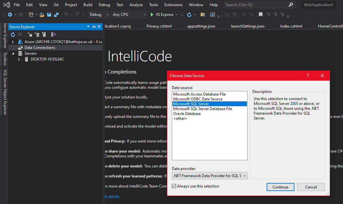This screenshot has width=343, height=204.
Task: Refresh connections in Server Explorer
Action: 13,35
